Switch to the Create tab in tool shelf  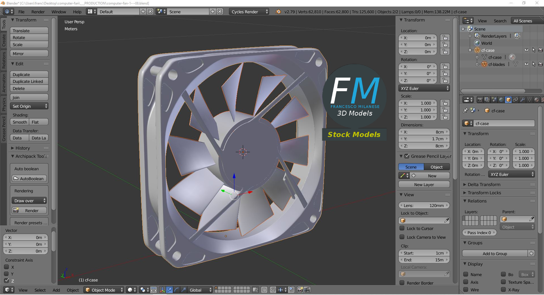(x=4, y=40)
